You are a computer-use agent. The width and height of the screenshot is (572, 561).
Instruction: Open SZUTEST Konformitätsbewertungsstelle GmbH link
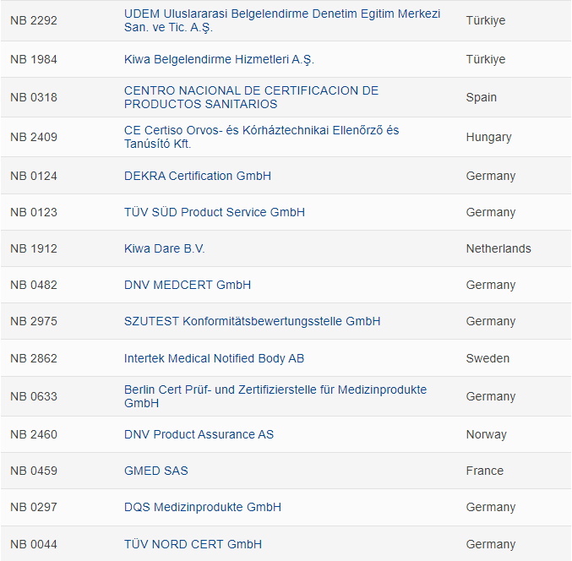pyautogui.click(x=252, y=321)
